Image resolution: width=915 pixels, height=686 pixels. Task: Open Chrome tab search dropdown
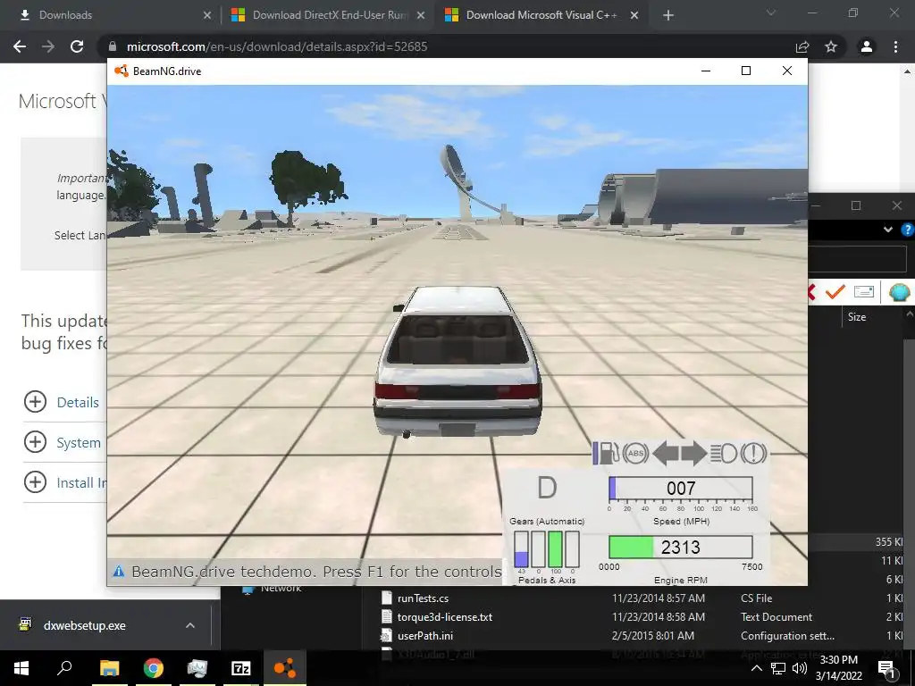(771, 13)
